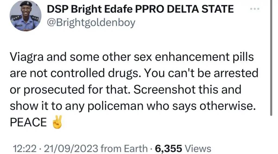Click the "from Earth" location text

(x=124, y=149)
